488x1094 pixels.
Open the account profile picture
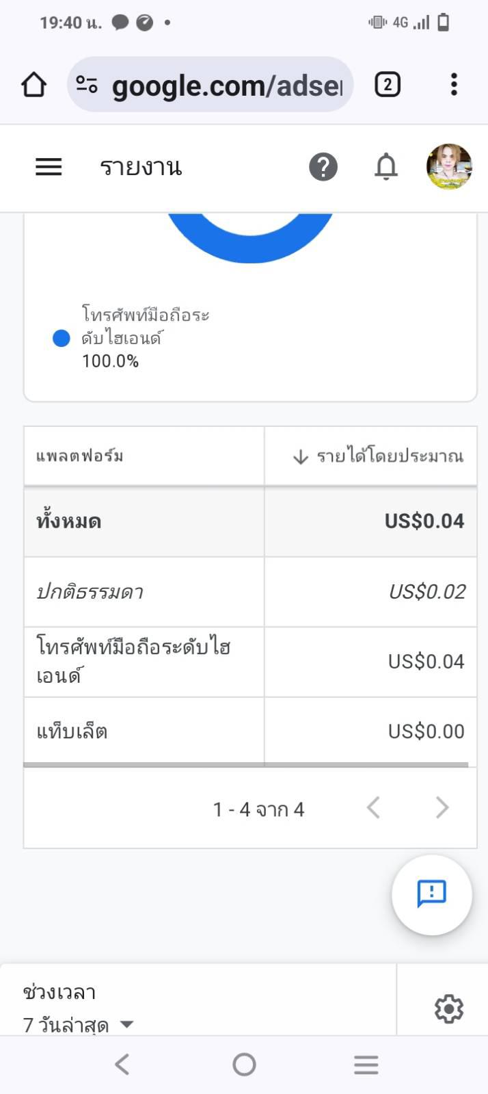[449, 167]
